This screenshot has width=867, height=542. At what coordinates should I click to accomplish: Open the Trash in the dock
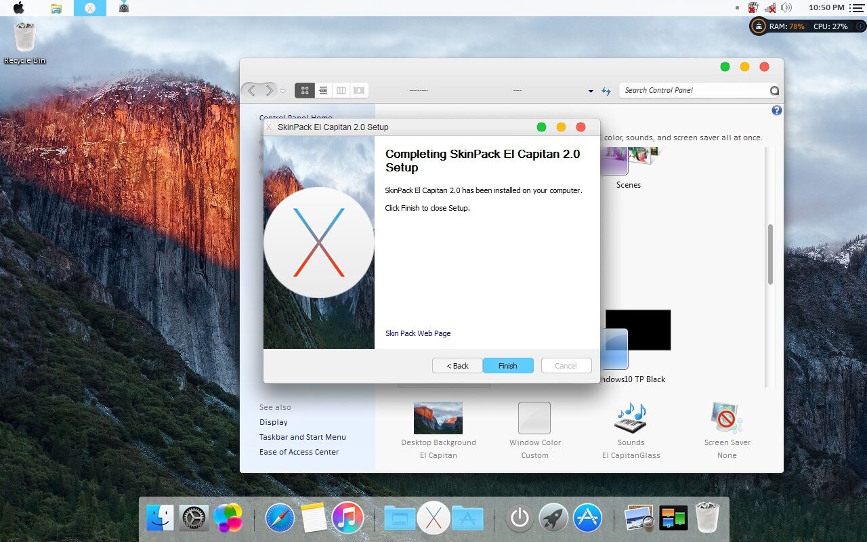(x=707, y=518)
